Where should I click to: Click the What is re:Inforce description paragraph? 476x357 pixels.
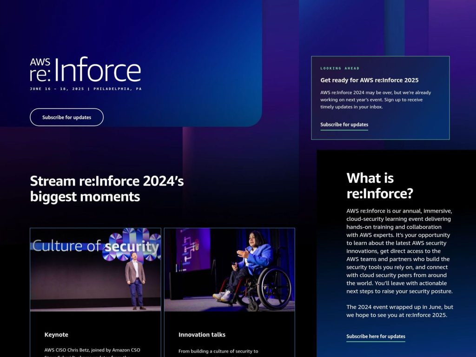(x=399, y=251)
